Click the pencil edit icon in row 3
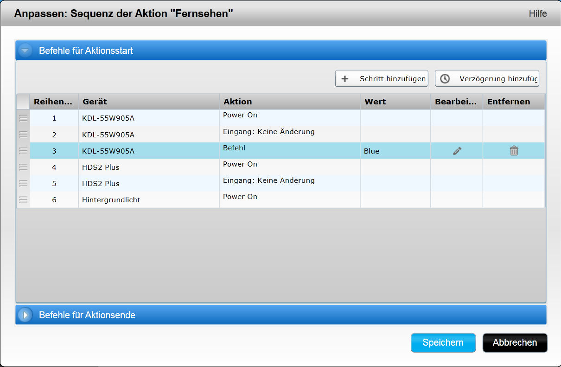Viewport: 561px width, 367px height. click(x=457, y=151)
